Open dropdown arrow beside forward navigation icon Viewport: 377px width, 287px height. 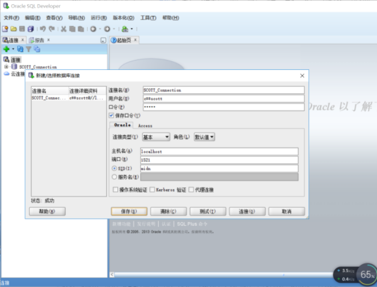tap(113, 29)
